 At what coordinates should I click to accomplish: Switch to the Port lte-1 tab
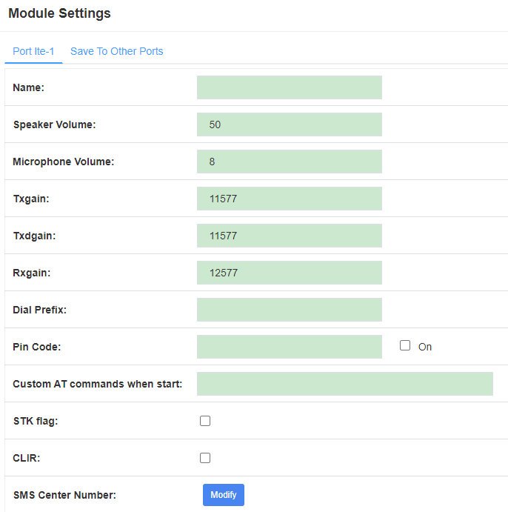(33, 51)
